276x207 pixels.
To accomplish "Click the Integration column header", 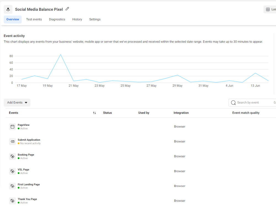I will tap(181, 113).
